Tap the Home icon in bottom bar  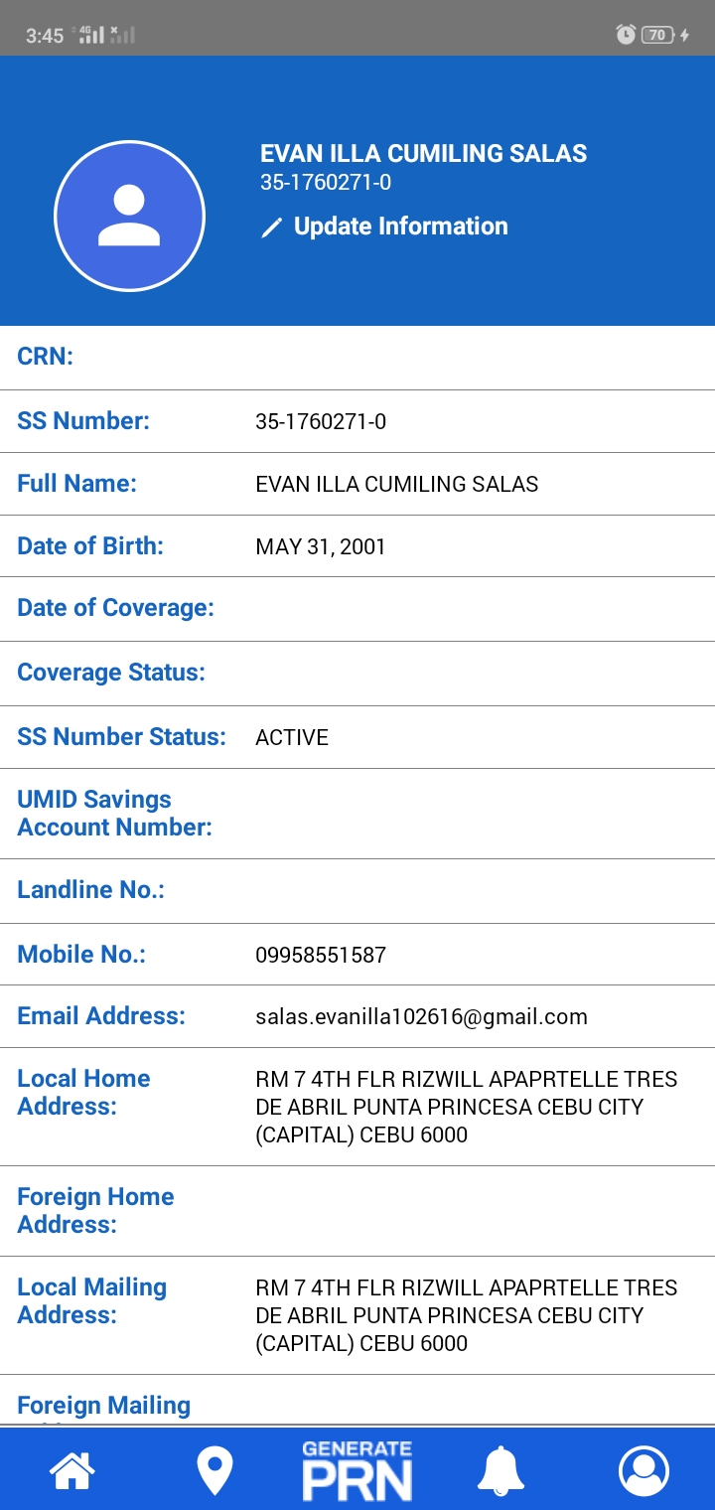click(x=72, y=1470)
